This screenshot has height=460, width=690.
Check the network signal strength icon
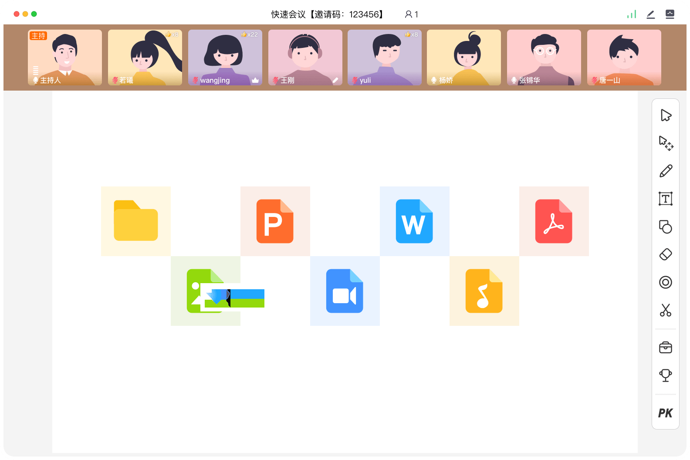[632, 14]
